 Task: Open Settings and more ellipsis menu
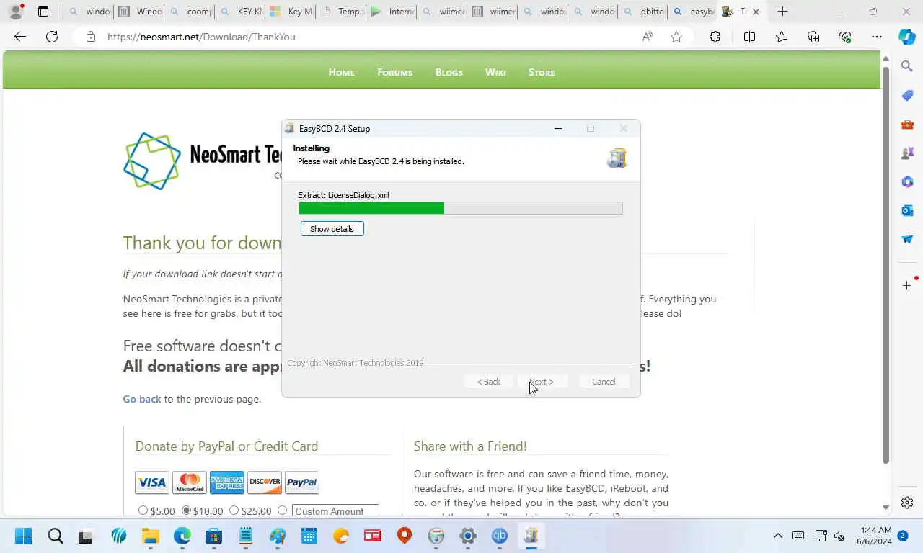[x=877, y=37]
